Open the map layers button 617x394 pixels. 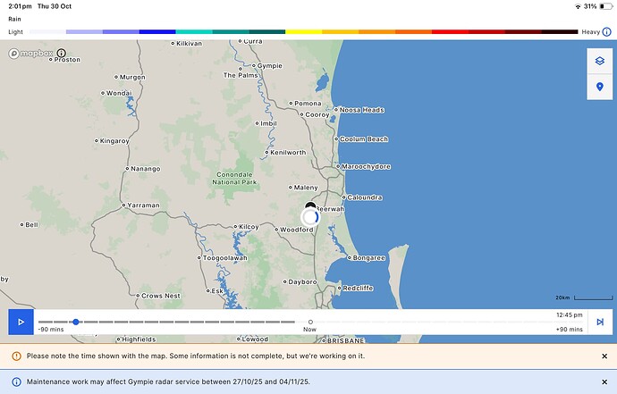(x=599, y=61)
